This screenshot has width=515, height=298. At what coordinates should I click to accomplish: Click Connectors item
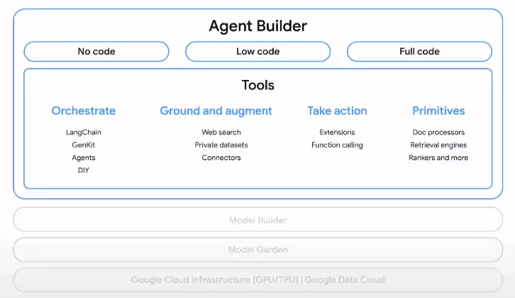pyautogui.click(x=221, y=158)
